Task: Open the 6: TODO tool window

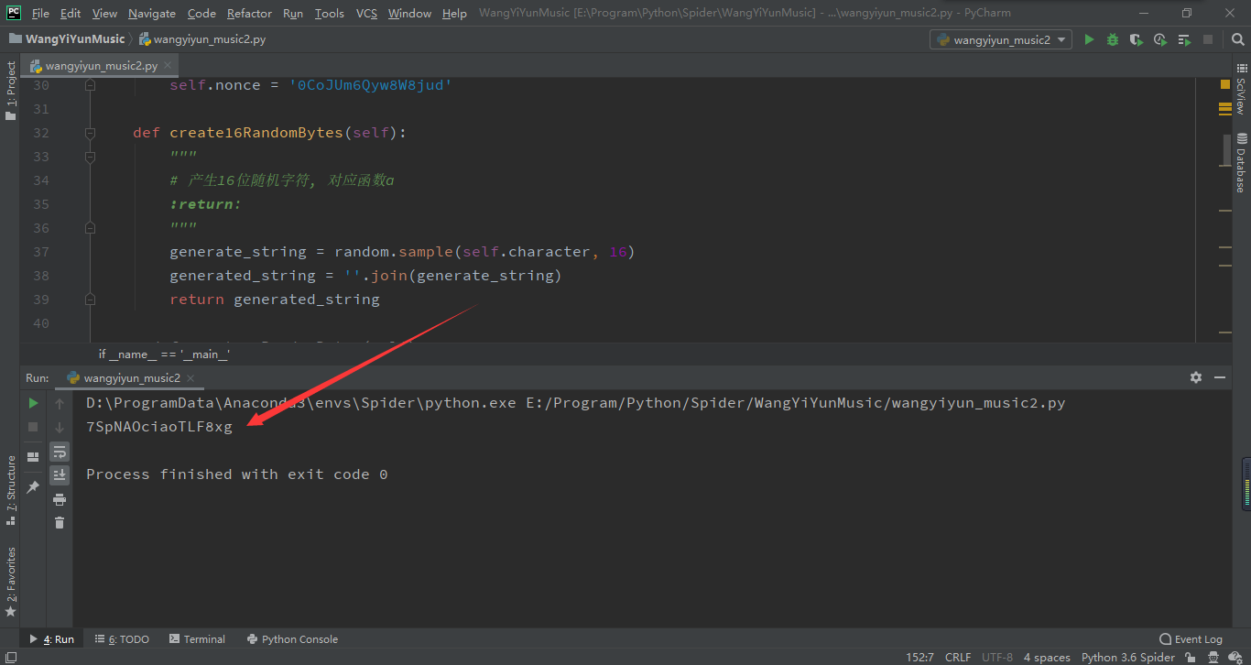Action: tap(122, 639)
